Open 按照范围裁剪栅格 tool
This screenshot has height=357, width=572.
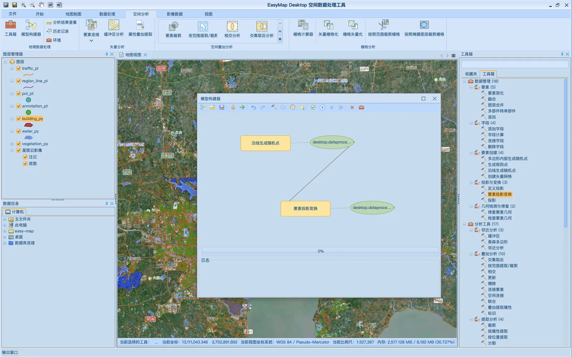click(384, 28)
